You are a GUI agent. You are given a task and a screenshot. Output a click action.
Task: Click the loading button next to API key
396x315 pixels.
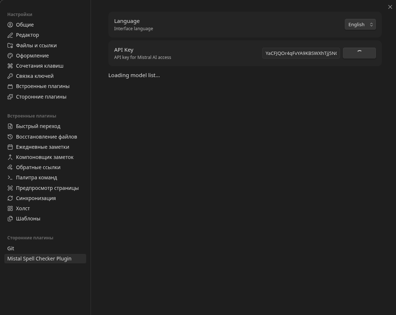359,53
